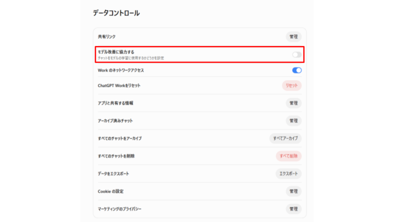The image size is (394, 222).
Task: Click リセット for ChatGPT Work
Action: pos(292,86)
